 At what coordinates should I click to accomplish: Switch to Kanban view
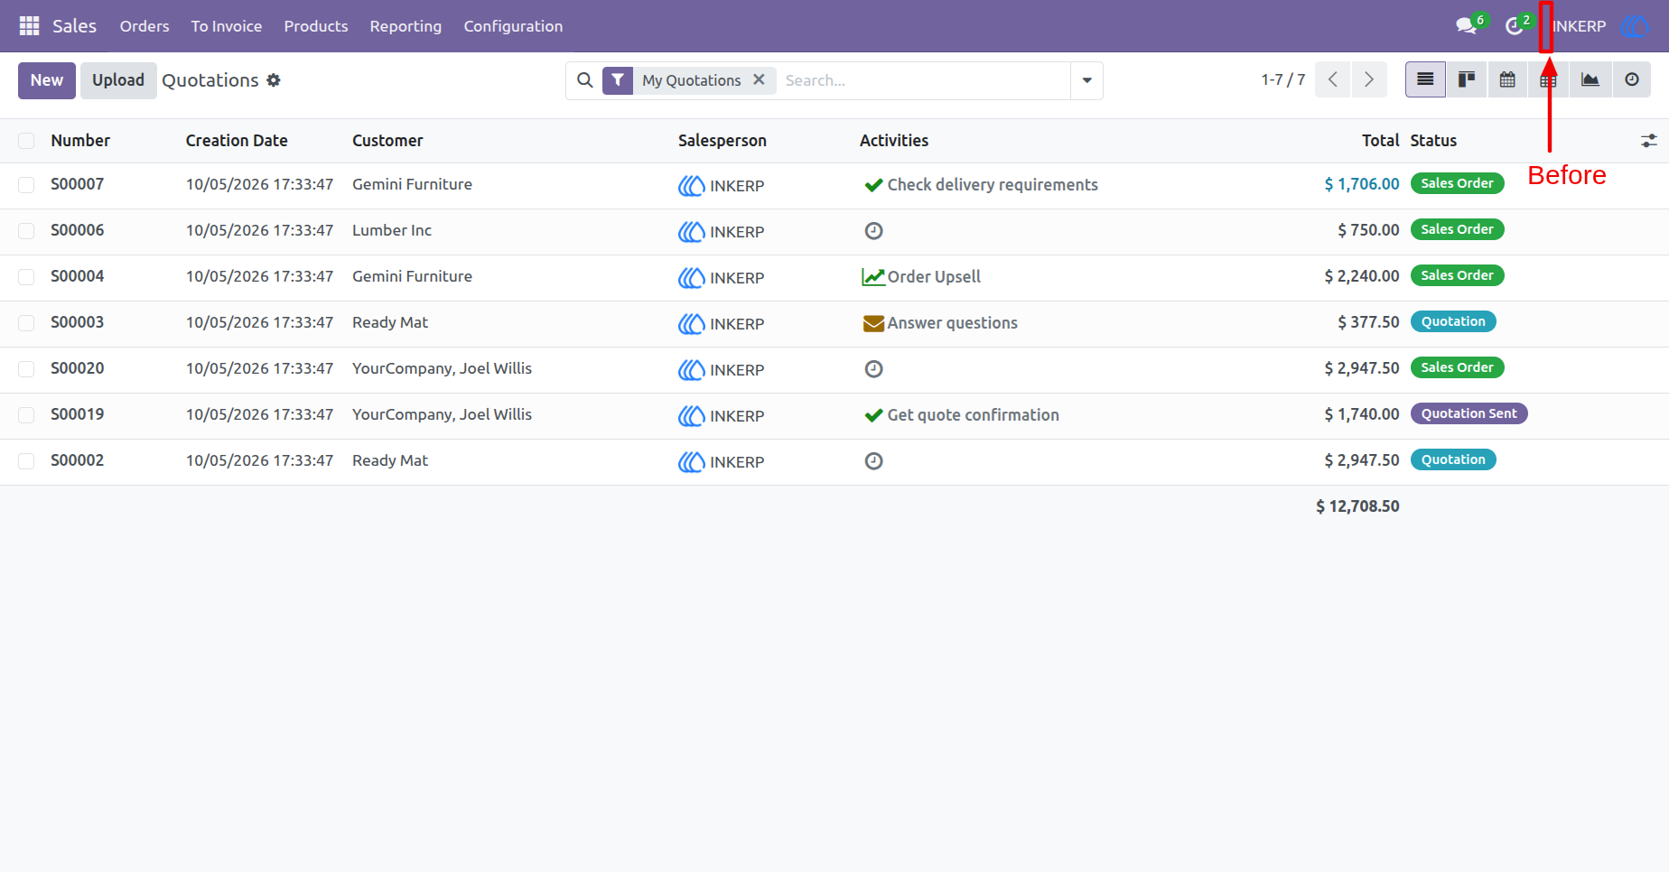click(1467, 79)
